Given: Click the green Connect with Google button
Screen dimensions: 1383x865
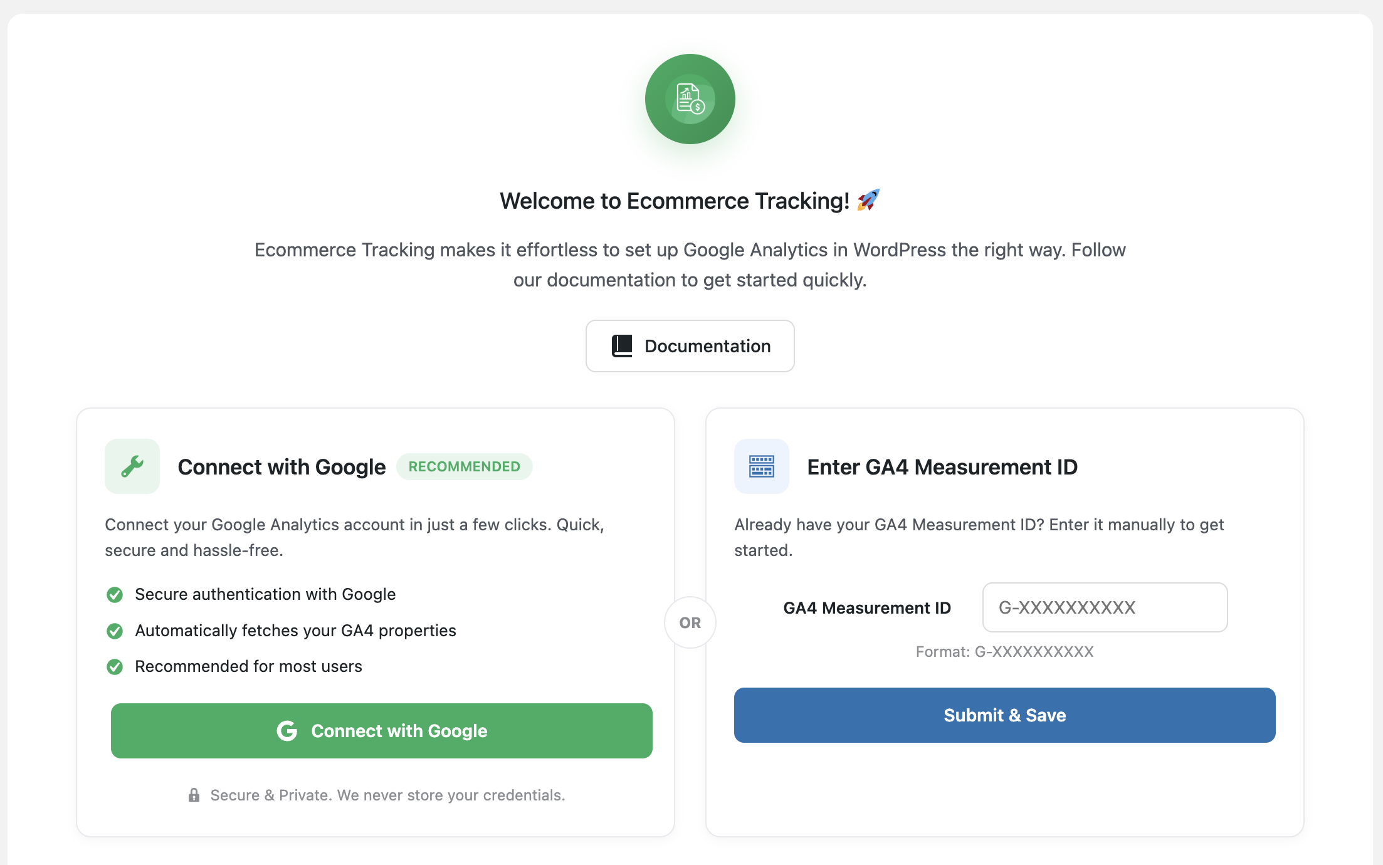Looking at the screenshot, I should pos(382,731).
